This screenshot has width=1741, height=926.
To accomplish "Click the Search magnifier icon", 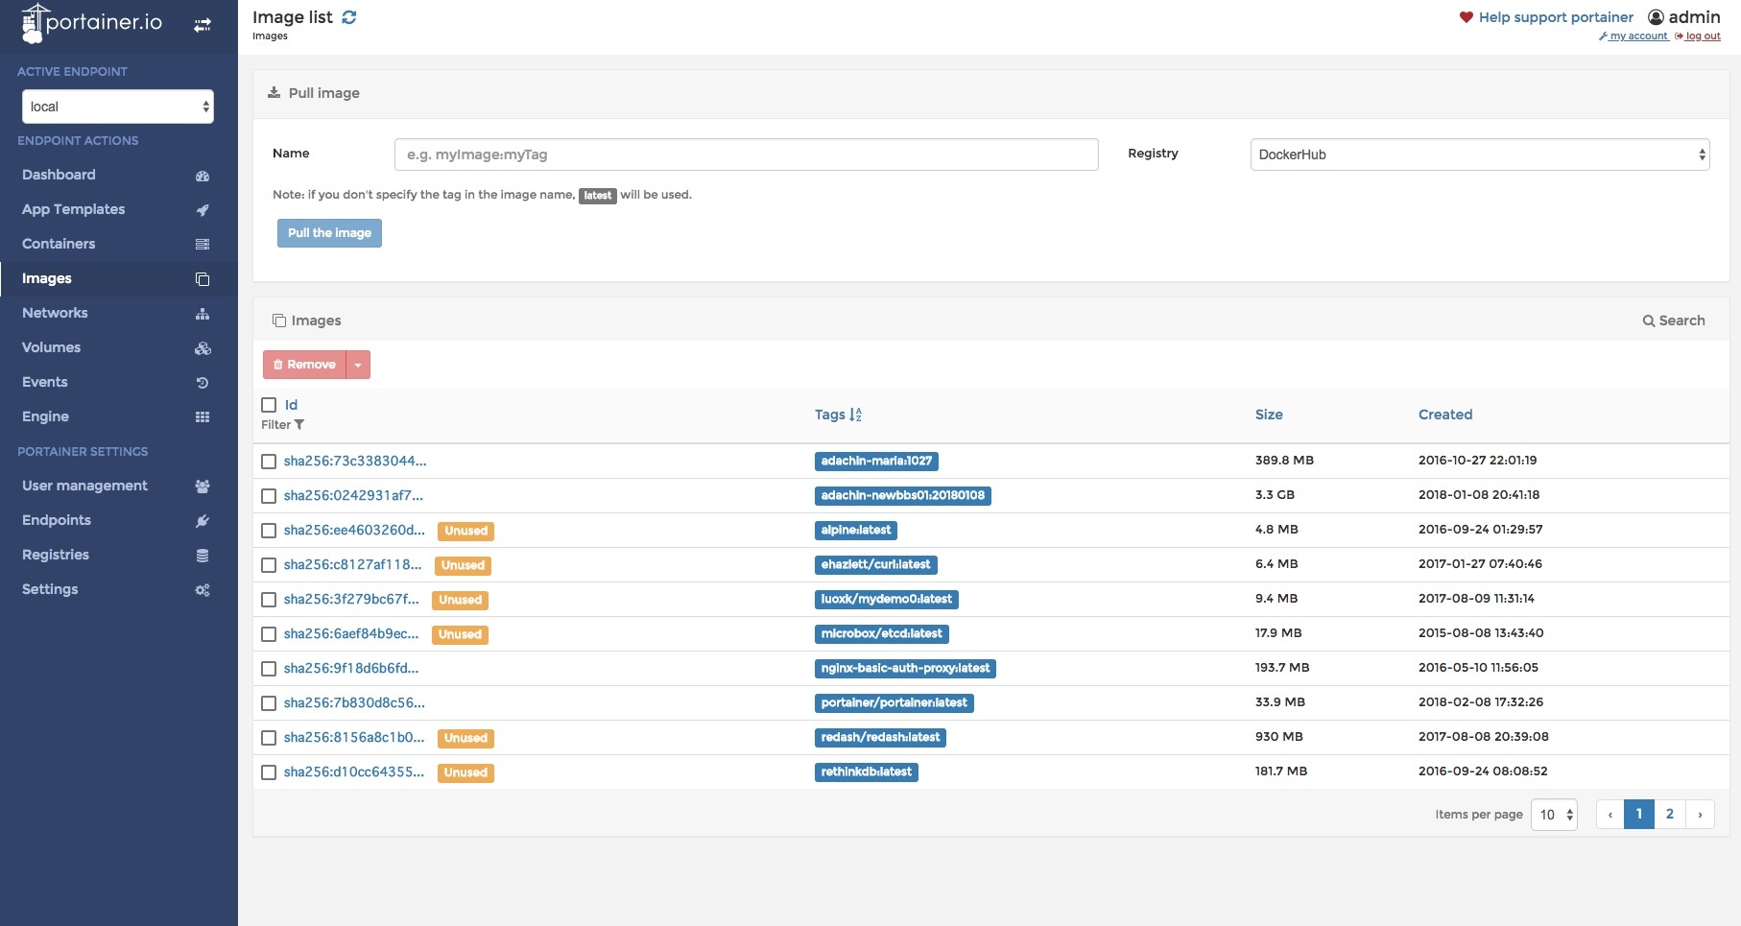I will click(1648, 321).
